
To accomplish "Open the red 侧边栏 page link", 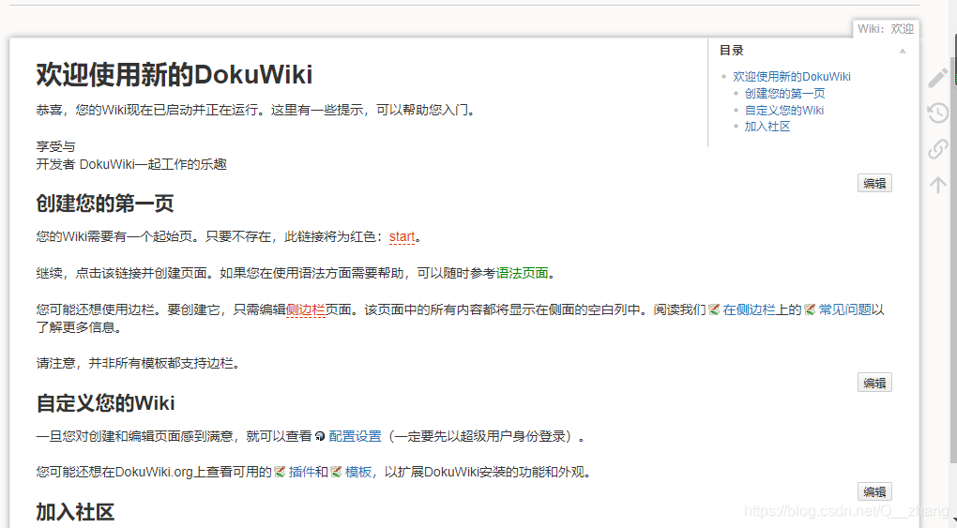I will click(305, 309).
